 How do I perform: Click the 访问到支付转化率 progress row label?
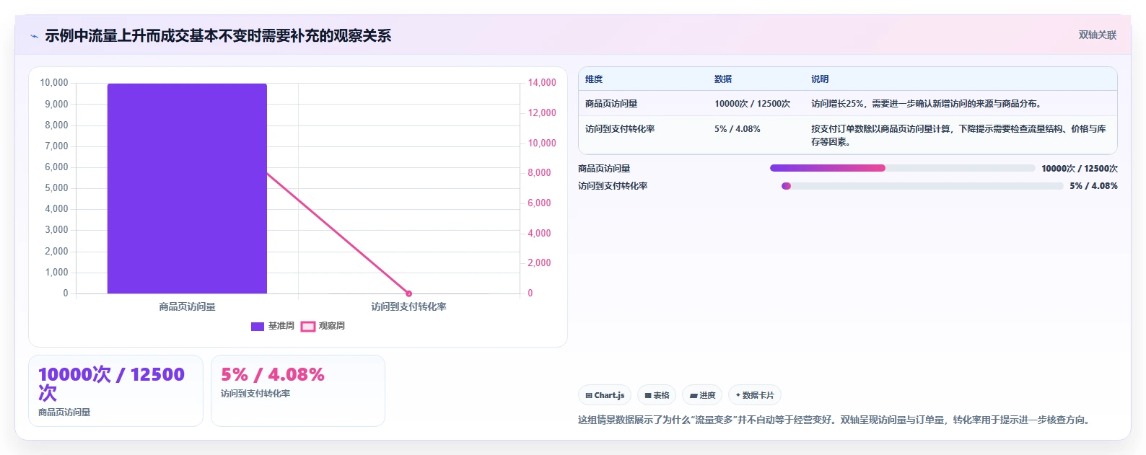[613, 186]
